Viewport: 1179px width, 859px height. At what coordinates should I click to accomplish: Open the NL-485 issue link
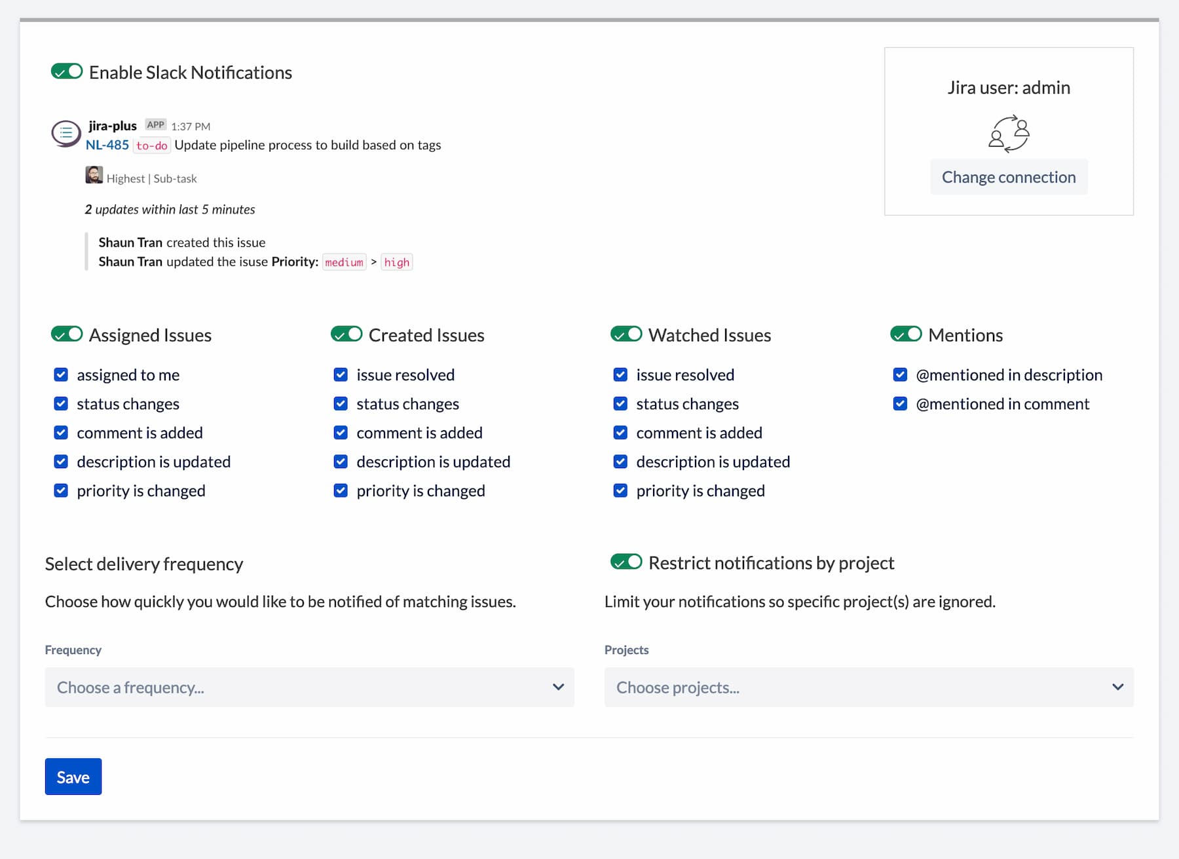[107, 145]
